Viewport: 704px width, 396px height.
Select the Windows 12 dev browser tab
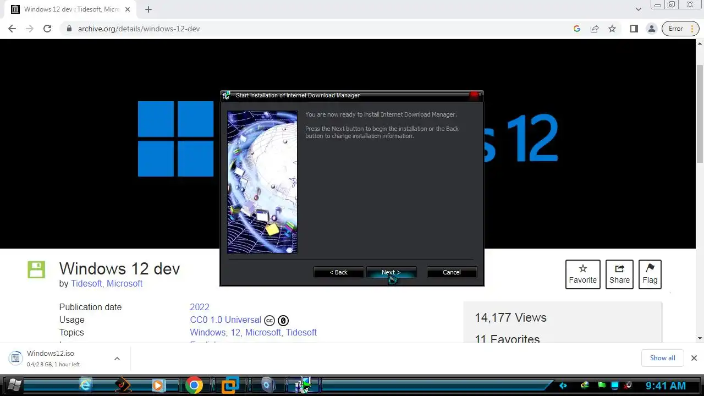(x=70, y=9)
